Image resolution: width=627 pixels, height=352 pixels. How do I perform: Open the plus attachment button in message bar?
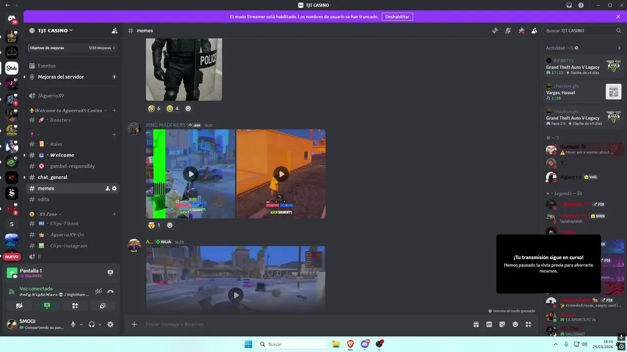[x=134, y=324]
